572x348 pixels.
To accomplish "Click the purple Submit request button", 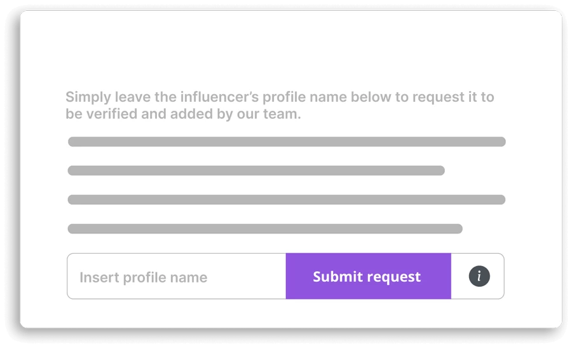I will 369,276.
